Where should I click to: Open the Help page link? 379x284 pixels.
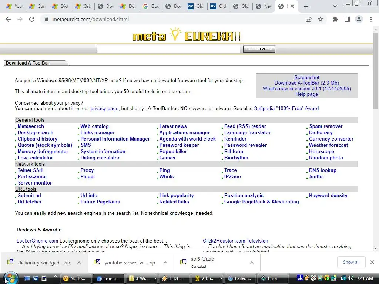pyautogui.click(x=307, y=94)
